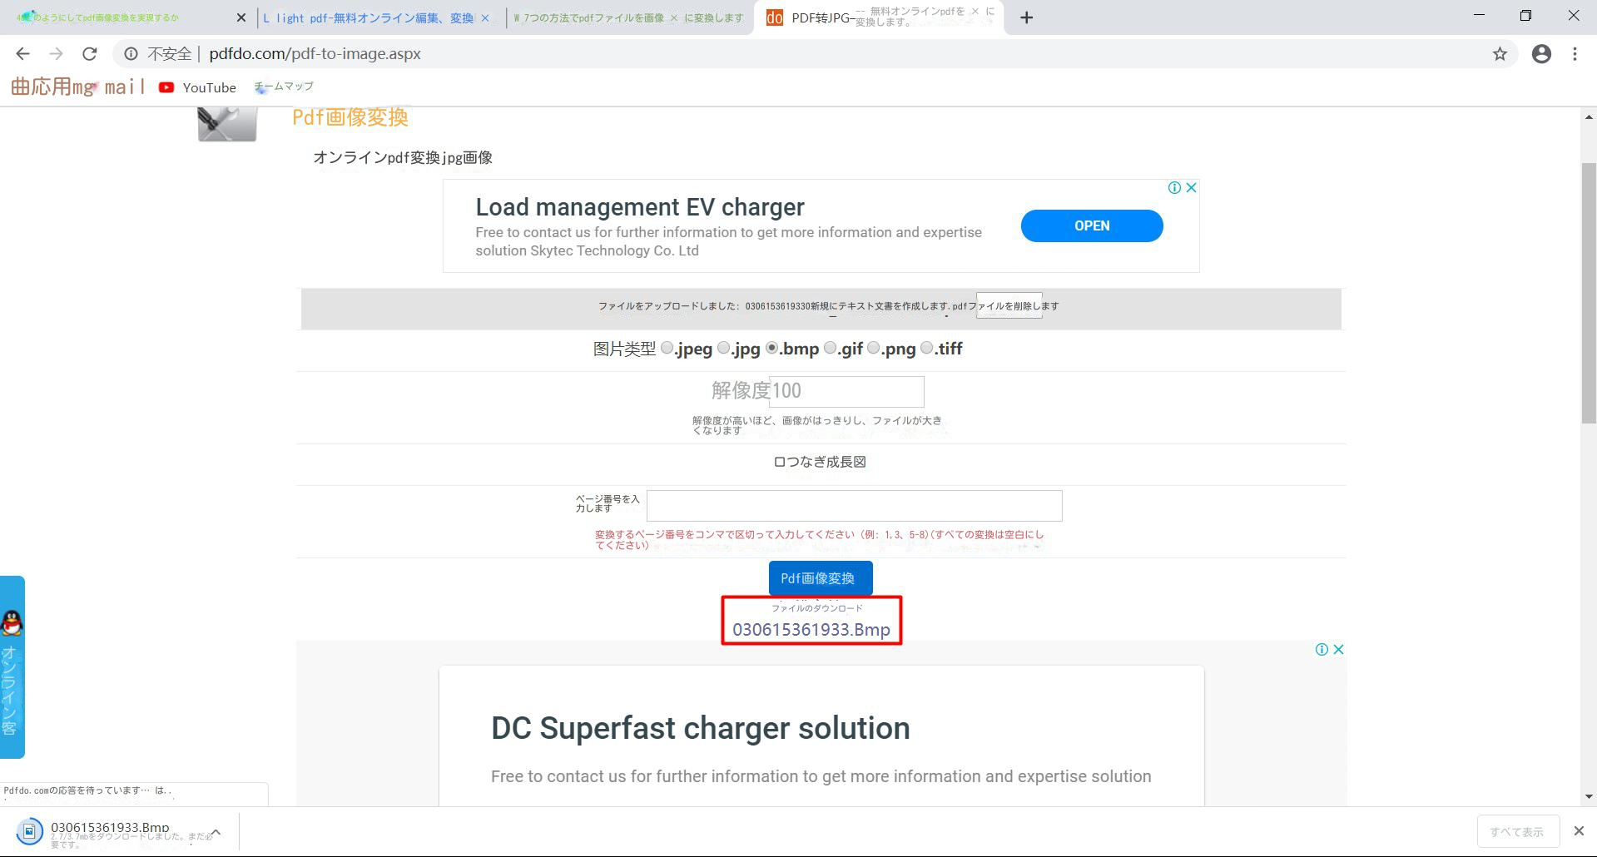Close the light pdf tab

pos(485,17)
